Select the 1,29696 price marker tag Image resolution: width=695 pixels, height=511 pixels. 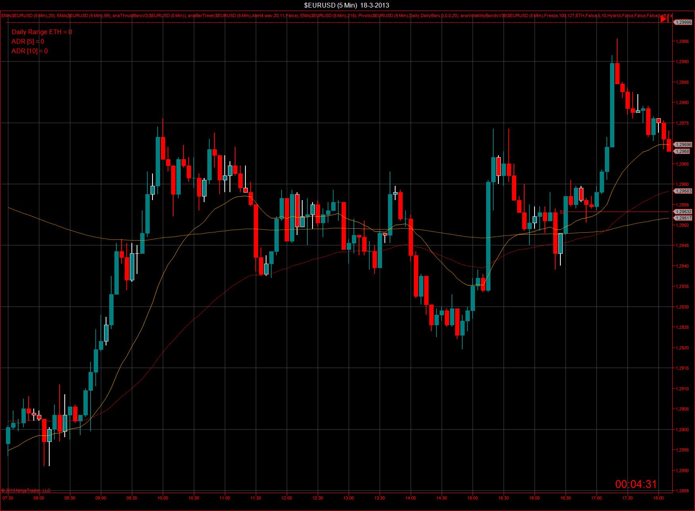[683, 145]
